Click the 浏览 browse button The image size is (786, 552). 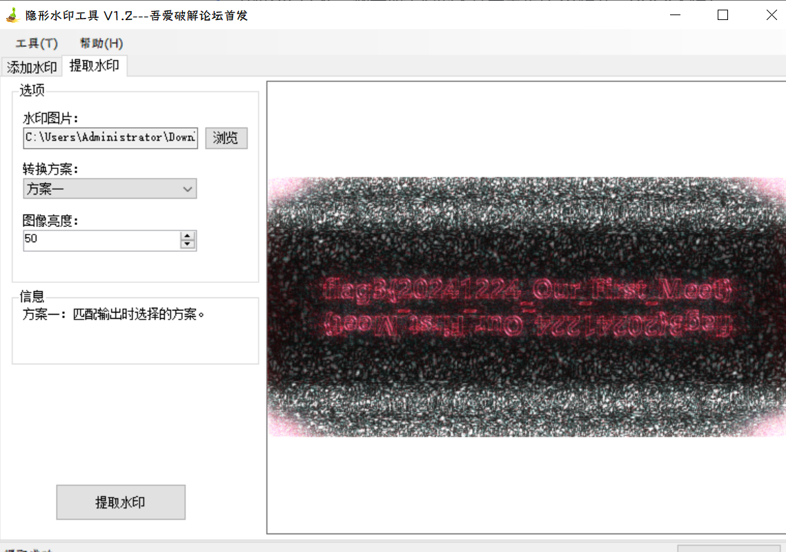click(226, 138)
